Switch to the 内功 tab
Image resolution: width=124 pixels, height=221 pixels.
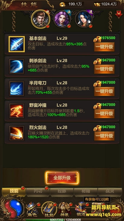[x=38, y=191]
